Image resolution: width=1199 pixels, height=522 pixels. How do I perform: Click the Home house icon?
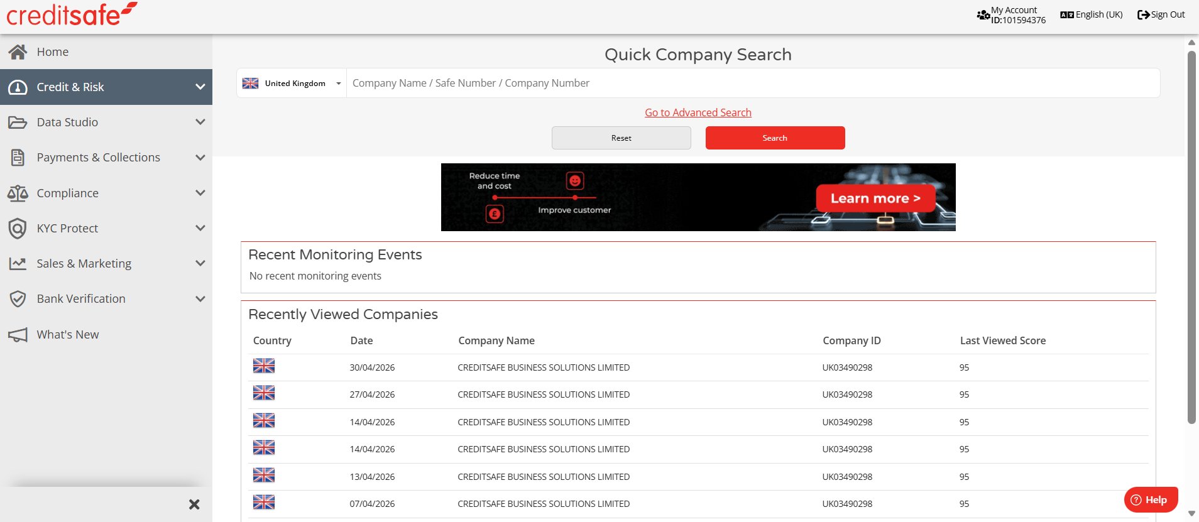pos(18,52)
